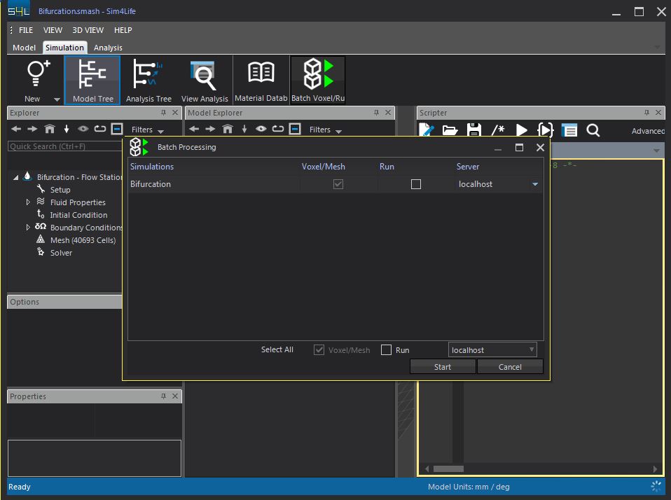Image resolution: width=671 pixels, height=500 pixels.
Task: Open the New simulation dropdown arrow
Action: tap(57, 99)
